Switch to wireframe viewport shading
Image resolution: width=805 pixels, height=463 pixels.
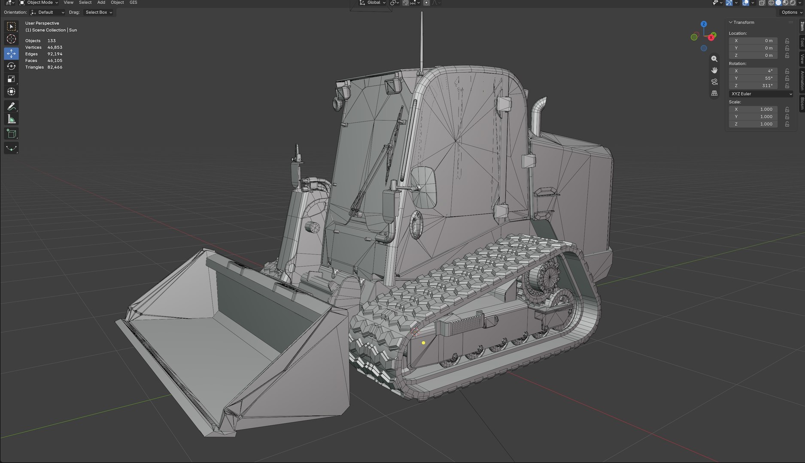771,3
